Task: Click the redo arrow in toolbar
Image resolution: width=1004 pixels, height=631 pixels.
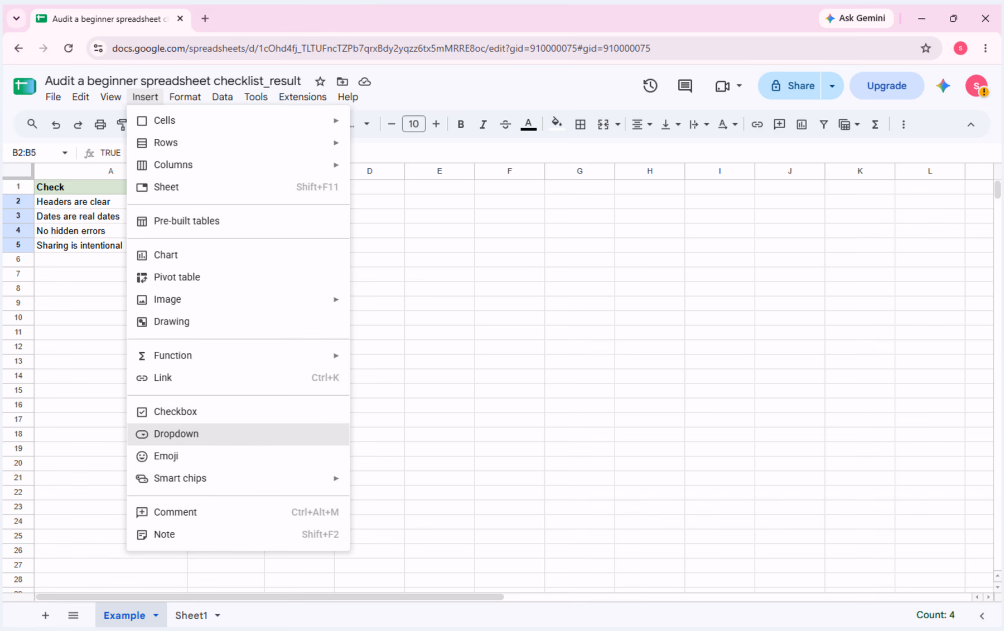Action: tap(78, 124)
